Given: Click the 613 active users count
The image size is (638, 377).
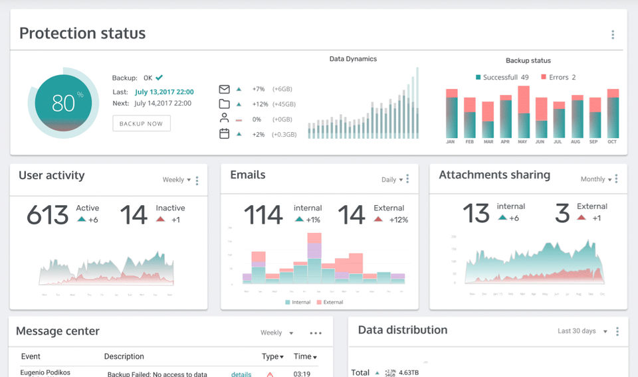Looking at the screenshot, I should tap(48, 214).
